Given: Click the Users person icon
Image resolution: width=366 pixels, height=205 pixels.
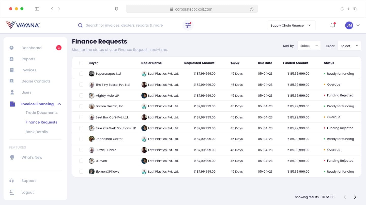Looking at the screenshot, I should click(12, 92).
